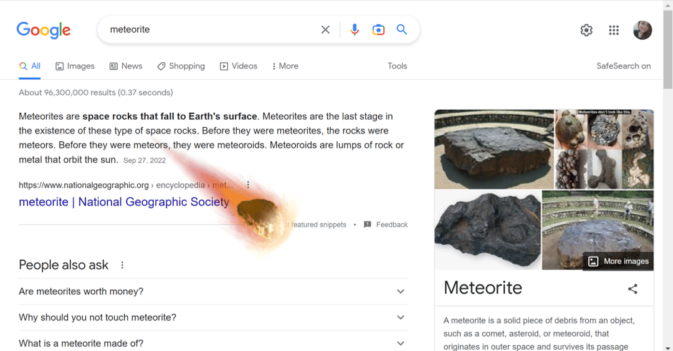Open Google Lens camera search

(378, 30)
